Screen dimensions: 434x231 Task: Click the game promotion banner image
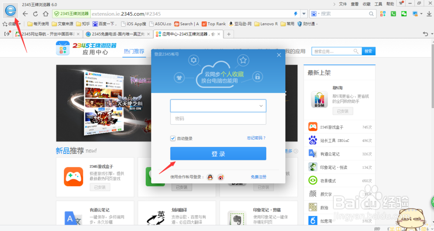click(104, 103)
